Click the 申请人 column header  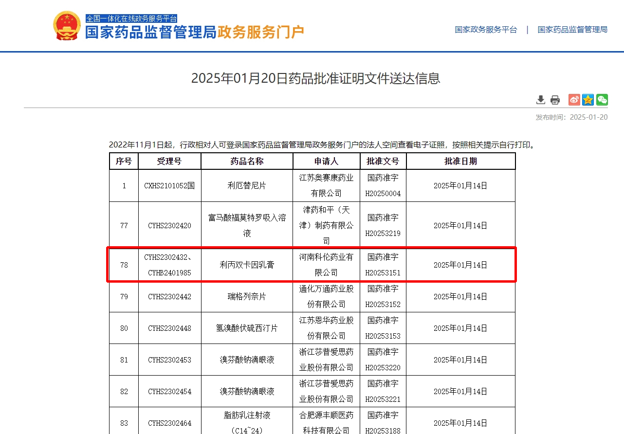click(326, 161)
